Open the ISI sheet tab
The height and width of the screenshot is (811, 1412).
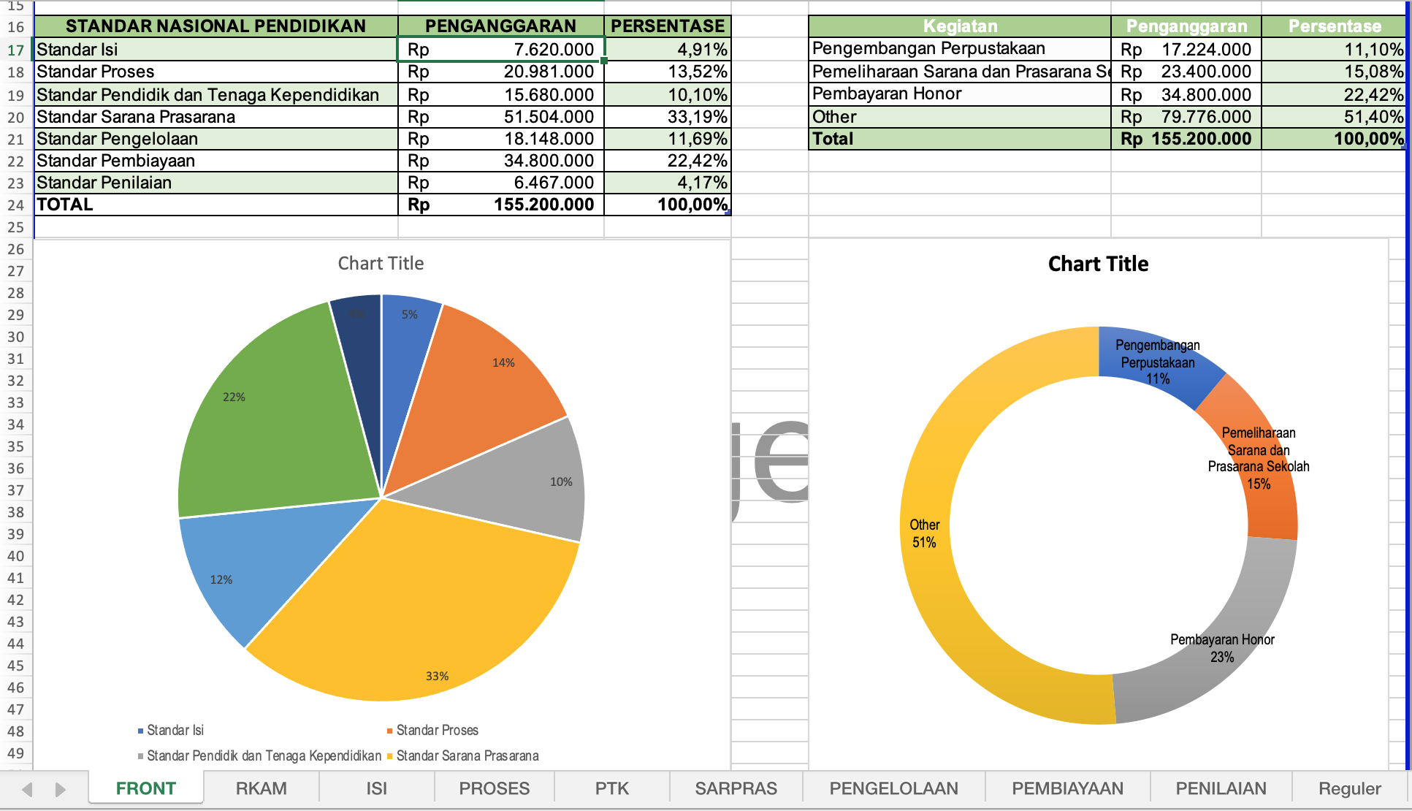[x=375, y=788]
